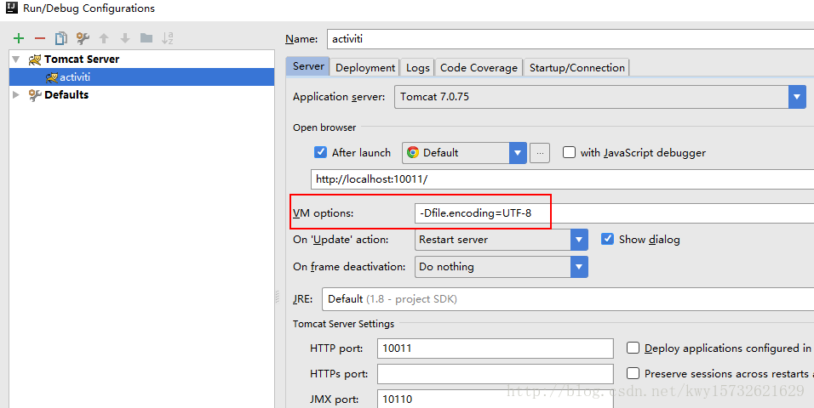The image size is (814, 408).
Task: Click the IntelliJ icon in title bar
Action: 11,8
